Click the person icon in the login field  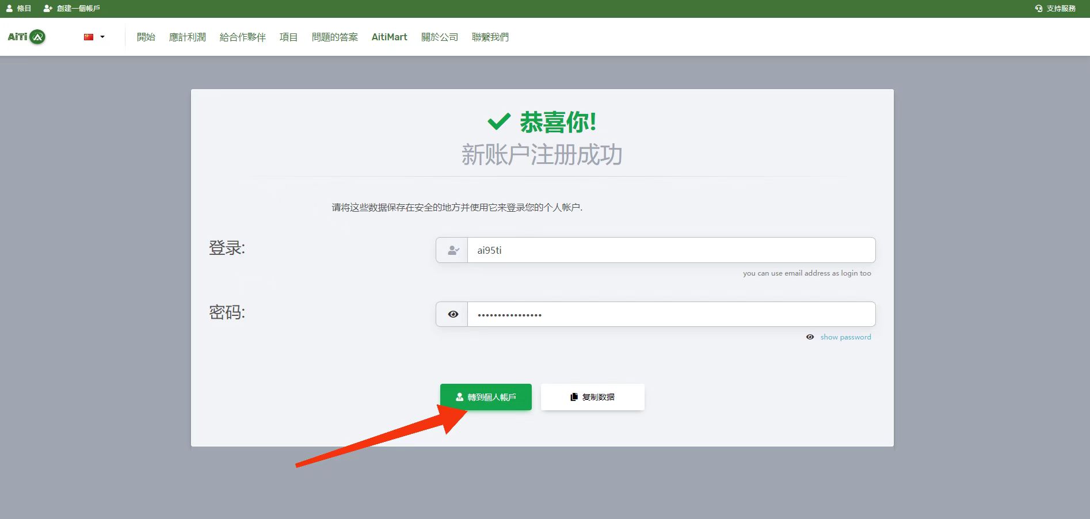tap(452, 250)
